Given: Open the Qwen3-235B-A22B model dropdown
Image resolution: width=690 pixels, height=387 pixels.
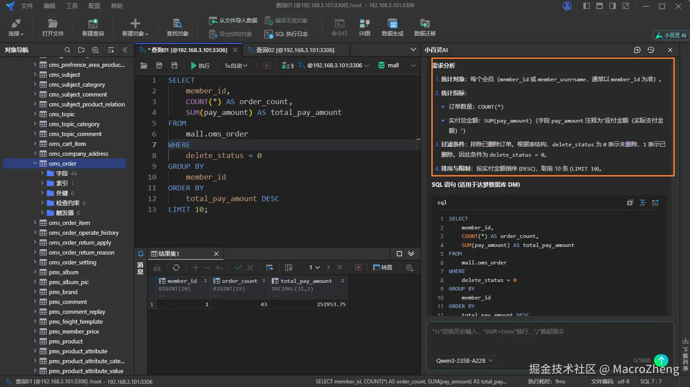Looking at the screenshot, I should [465, 361].
